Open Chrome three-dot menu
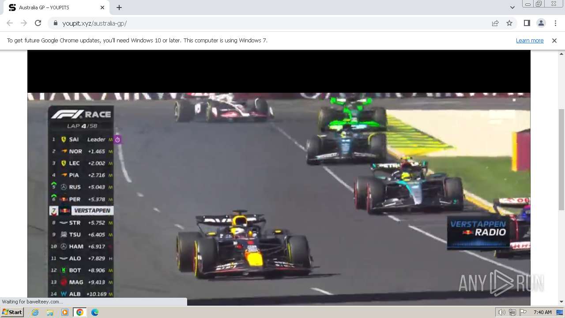This screenshot has height=318, width=565. (555, 23)
